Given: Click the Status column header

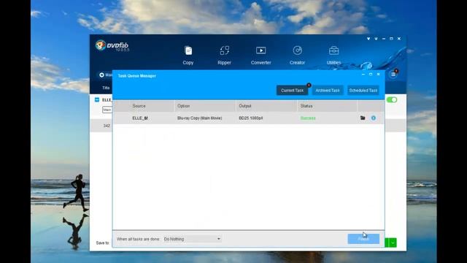Looking at the screenshot, I should click(306, 106).
